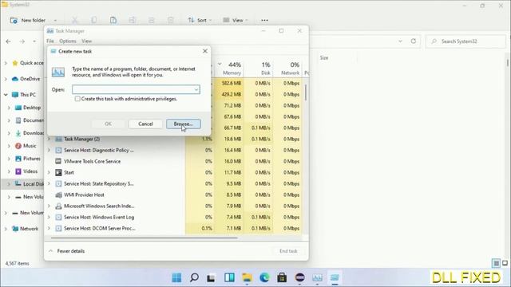Expand Service Host: State Repository row
This screenshot has width=511, height=287.
tap(49, 183)
